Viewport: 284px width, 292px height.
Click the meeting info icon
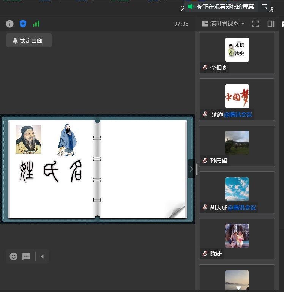coord(9,24)
